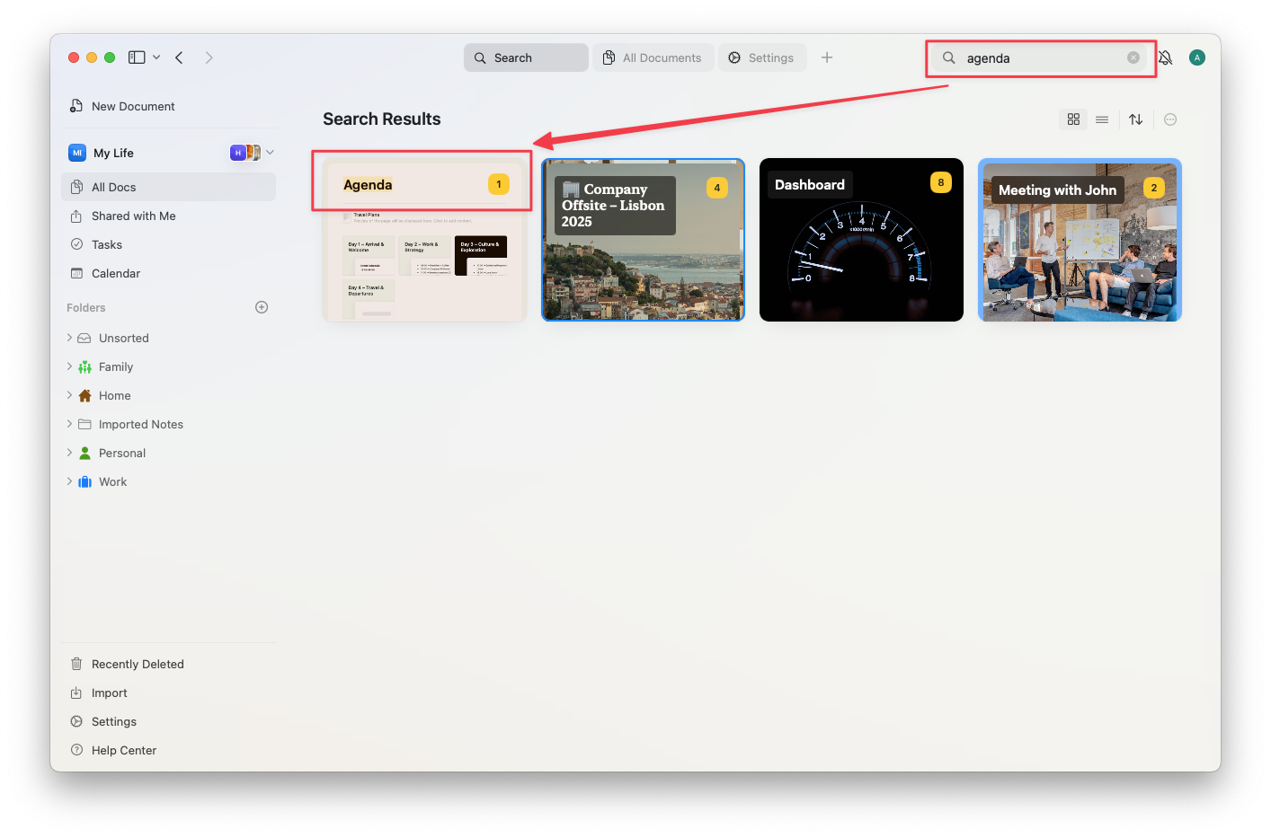Viewport: 1271px width, 838px height.
Task: Go back with the left arrow
Action: coord(180,57)
